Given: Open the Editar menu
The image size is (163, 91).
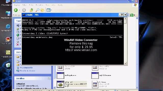Looking at the screenshot, I should (24, 5).
